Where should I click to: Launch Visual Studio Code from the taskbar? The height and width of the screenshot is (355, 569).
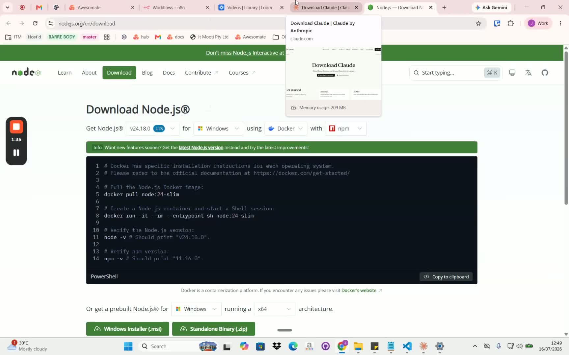tap(407, 346)
